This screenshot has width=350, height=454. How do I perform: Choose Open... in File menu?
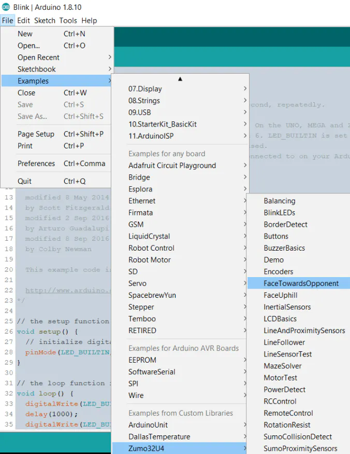56,46
